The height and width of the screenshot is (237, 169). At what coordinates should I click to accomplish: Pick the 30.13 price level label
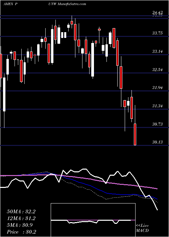[x=158, y=142]
